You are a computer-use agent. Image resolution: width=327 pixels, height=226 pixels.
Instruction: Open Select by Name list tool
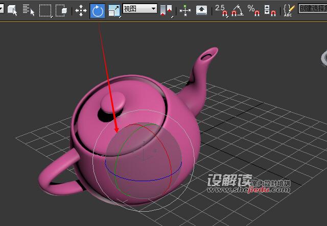[28, 10]
